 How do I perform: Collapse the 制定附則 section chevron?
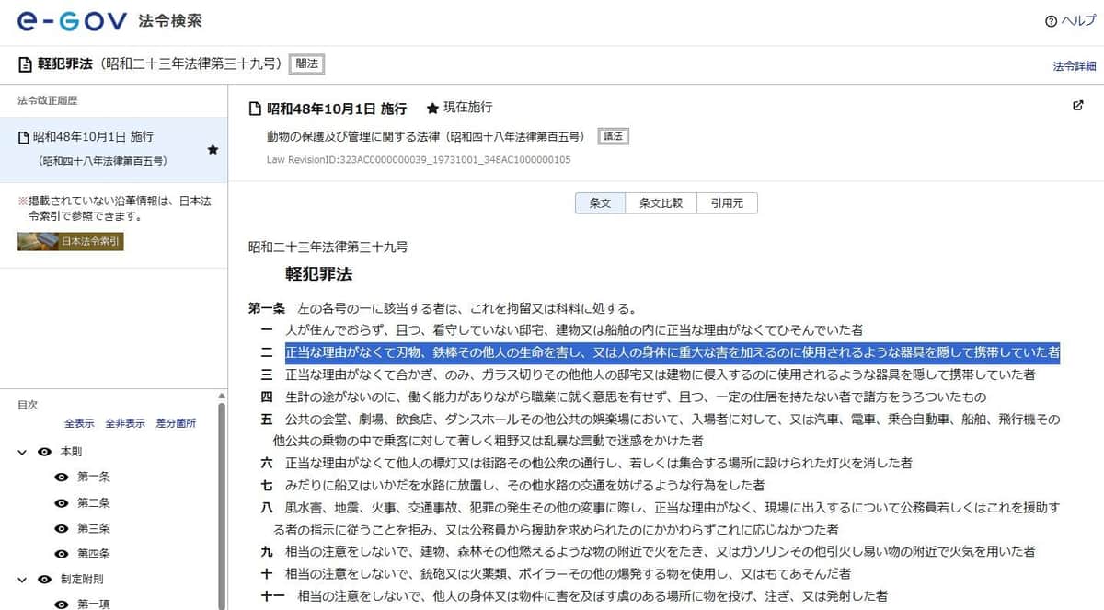[x=21, y=579]
